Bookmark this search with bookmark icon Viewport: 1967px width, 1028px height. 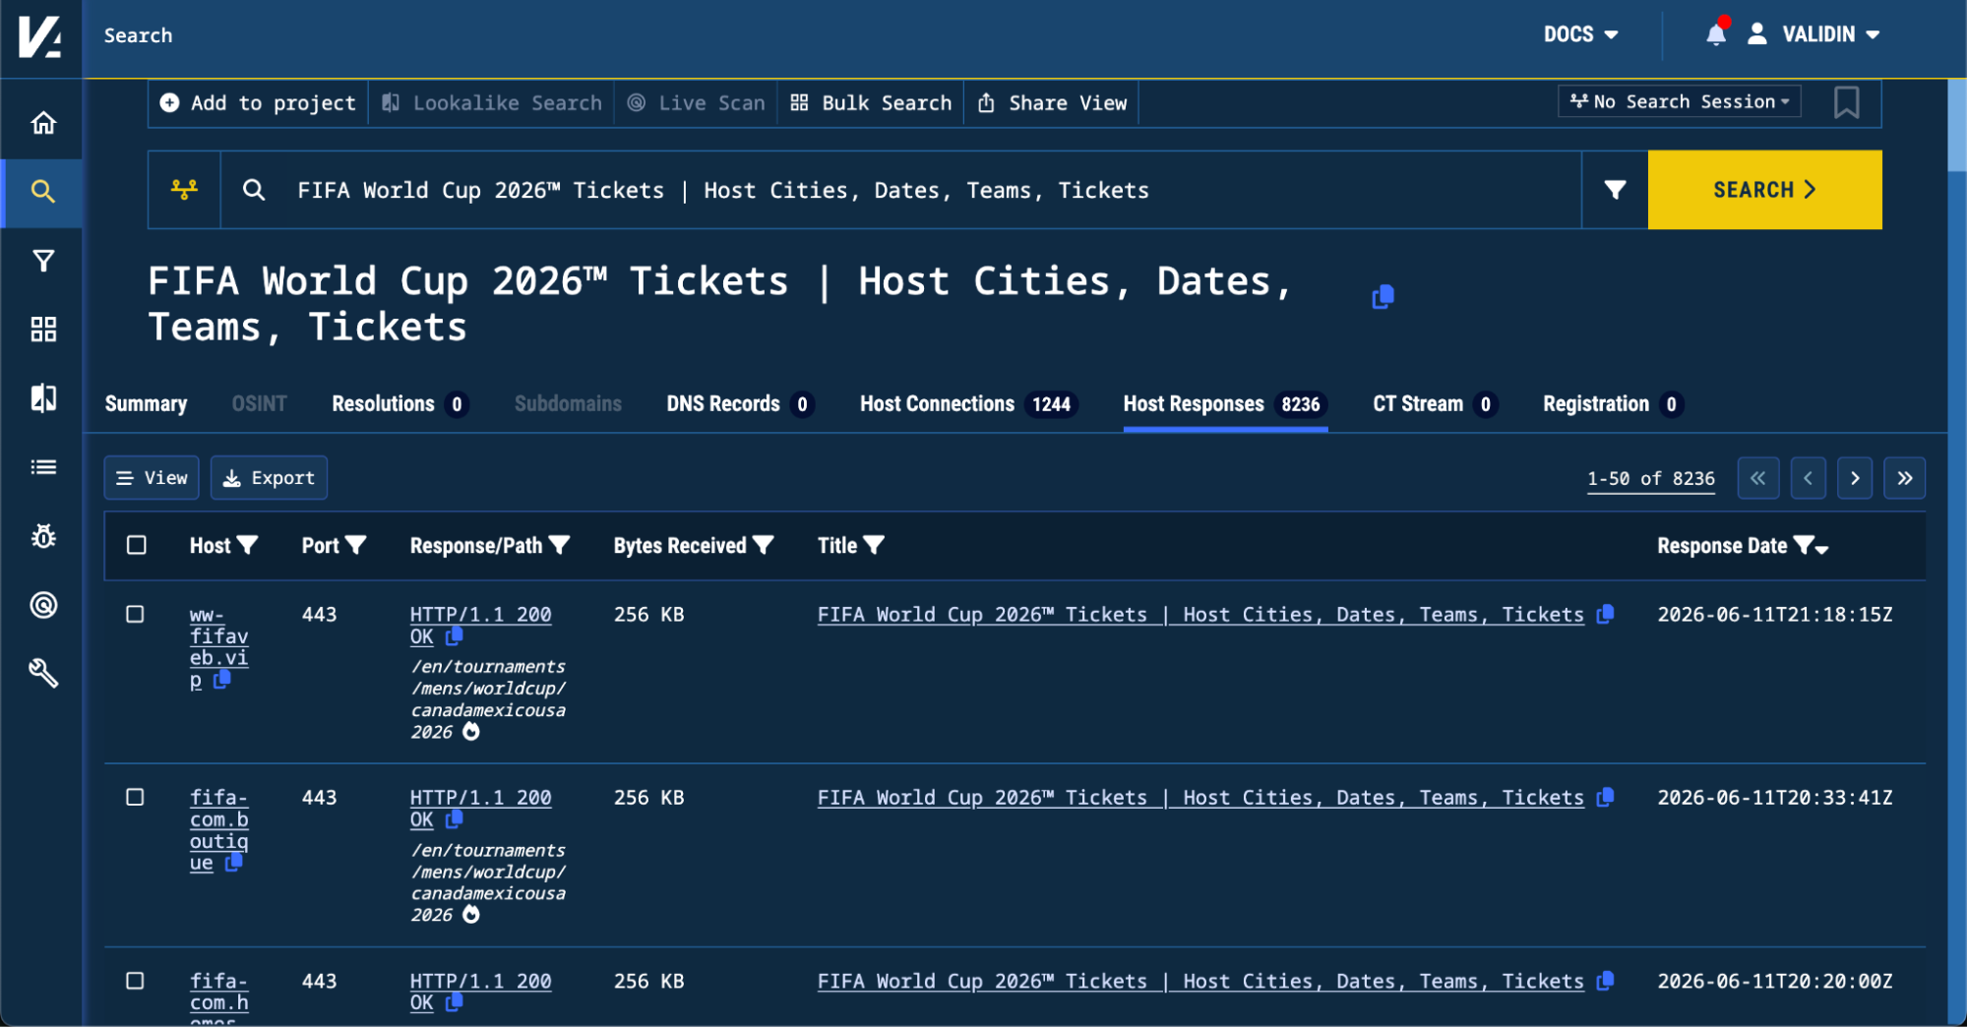(1846, 102)
